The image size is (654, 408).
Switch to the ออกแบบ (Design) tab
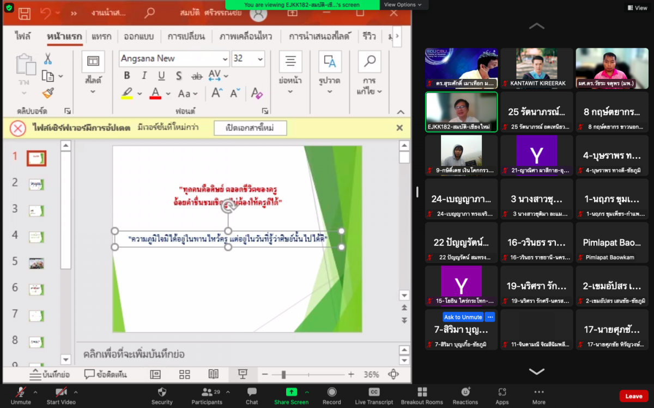click(140, 36)
